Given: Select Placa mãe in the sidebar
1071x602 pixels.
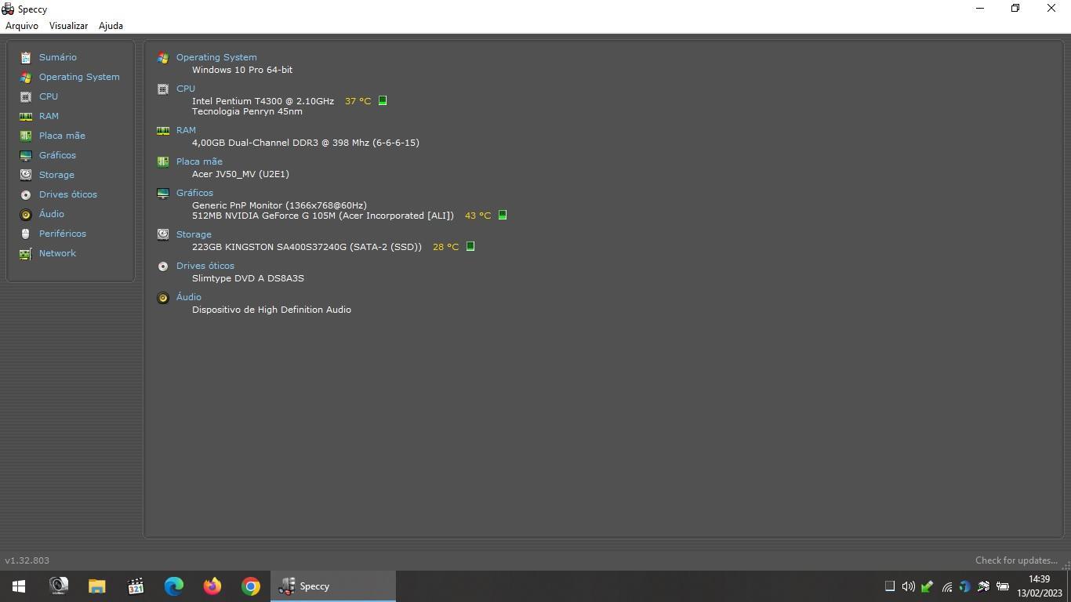Looking at the screenshot, I should coord(62,136).
